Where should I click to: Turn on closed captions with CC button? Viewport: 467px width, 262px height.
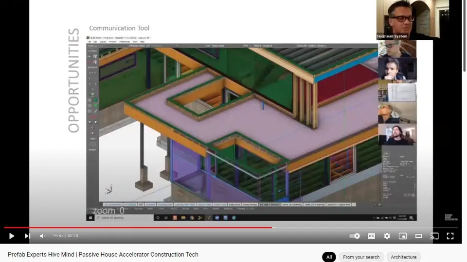pyautogui.click(x=371, y=236)
